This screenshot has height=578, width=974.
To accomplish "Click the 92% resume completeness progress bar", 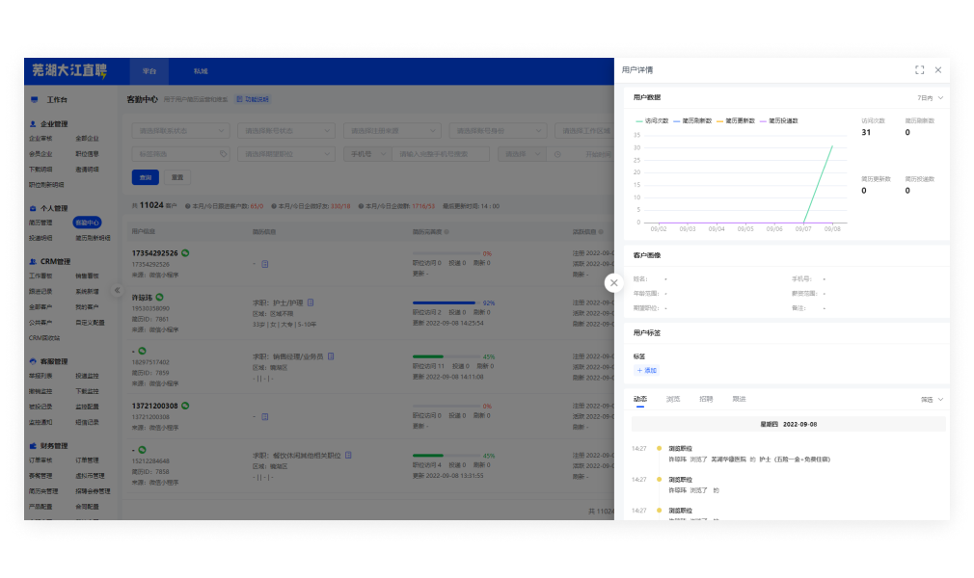I will [446, 302].
